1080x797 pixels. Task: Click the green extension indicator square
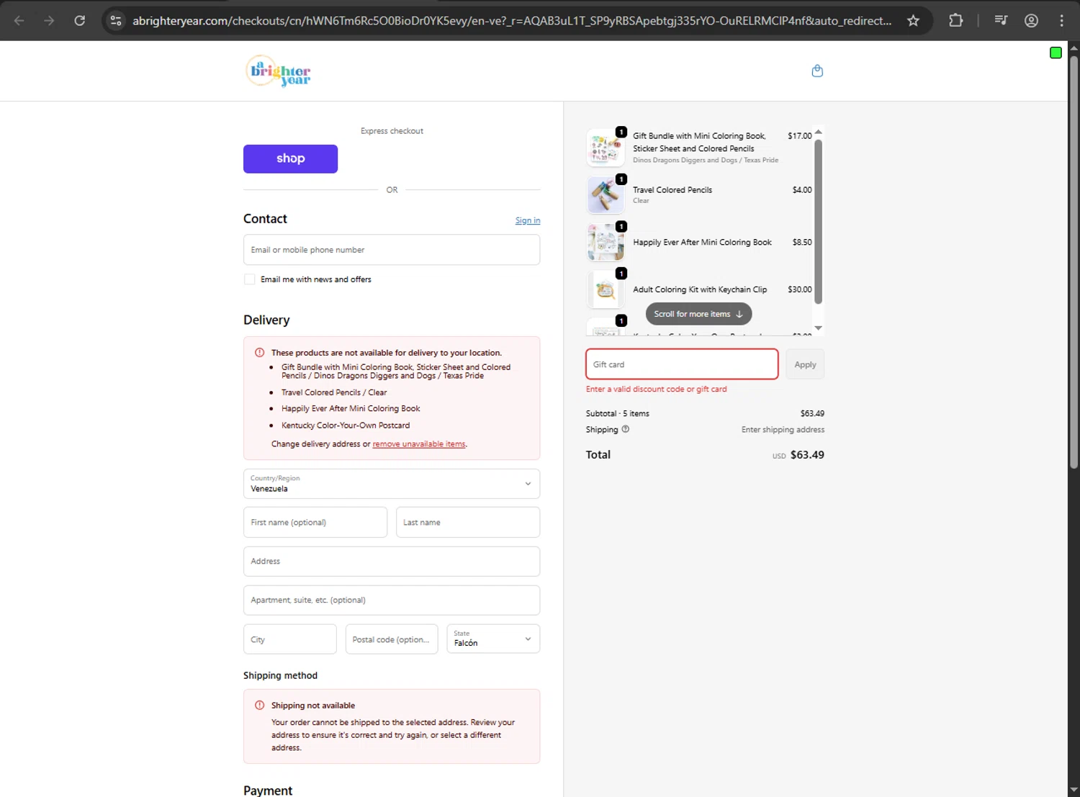tap(1056, 53)
